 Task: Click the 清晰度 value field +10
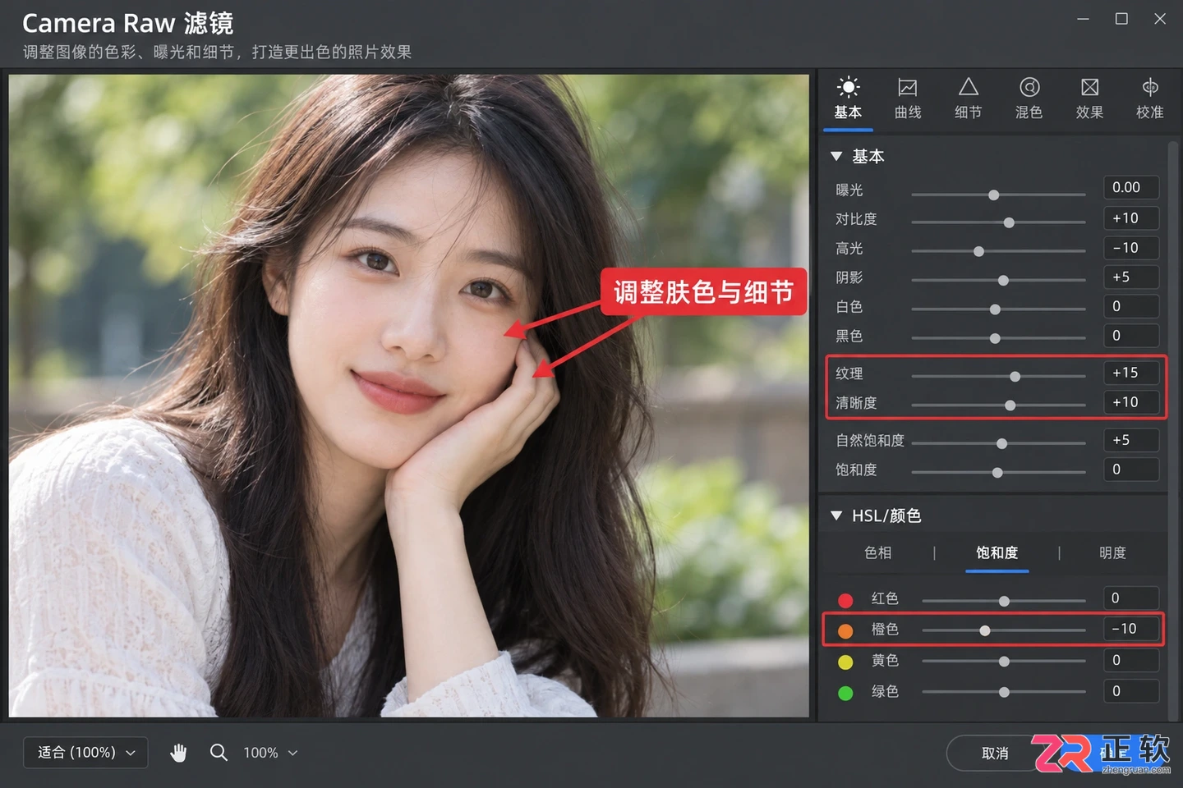[1131, 402]
